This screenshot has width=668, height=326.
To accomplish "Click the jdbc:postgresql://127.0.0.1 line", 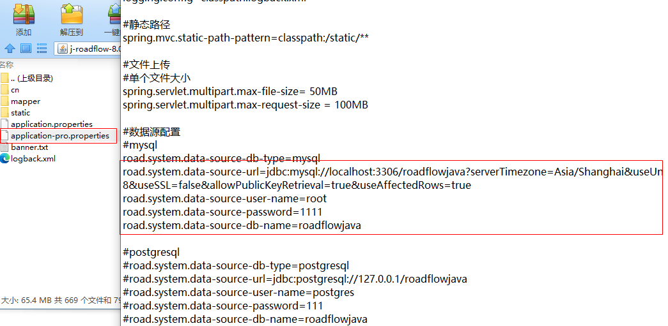I will 295,279.
